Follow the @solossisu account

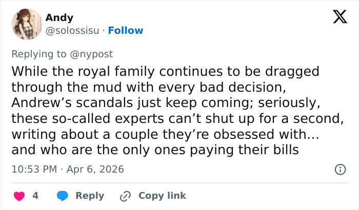[x=126, y=31]
